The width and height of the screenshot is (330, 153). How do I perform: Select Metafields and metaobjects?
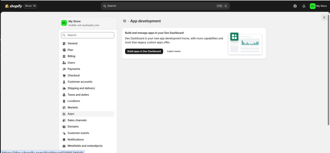click(85, 146)
